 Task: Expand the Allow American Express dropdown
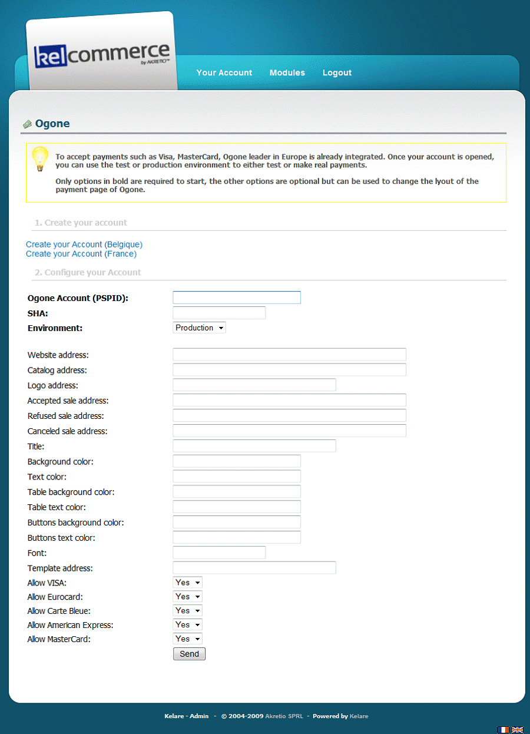[187, 625]
